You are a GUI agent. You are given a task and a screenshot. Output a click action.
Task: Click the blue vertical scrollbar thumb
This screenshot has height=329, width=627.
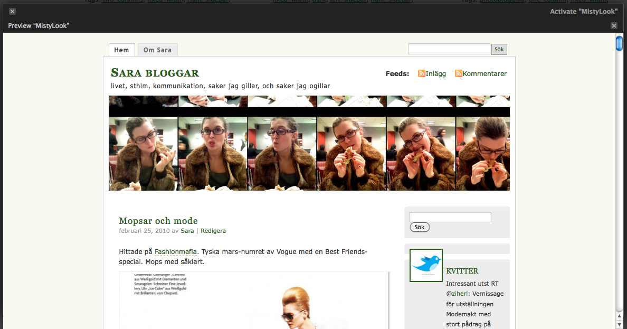pyautogui.click(x=619, y=42)
